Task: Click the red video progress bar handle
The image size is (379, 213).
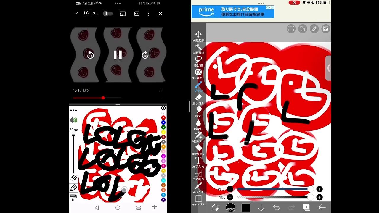Action: [103, 98]
